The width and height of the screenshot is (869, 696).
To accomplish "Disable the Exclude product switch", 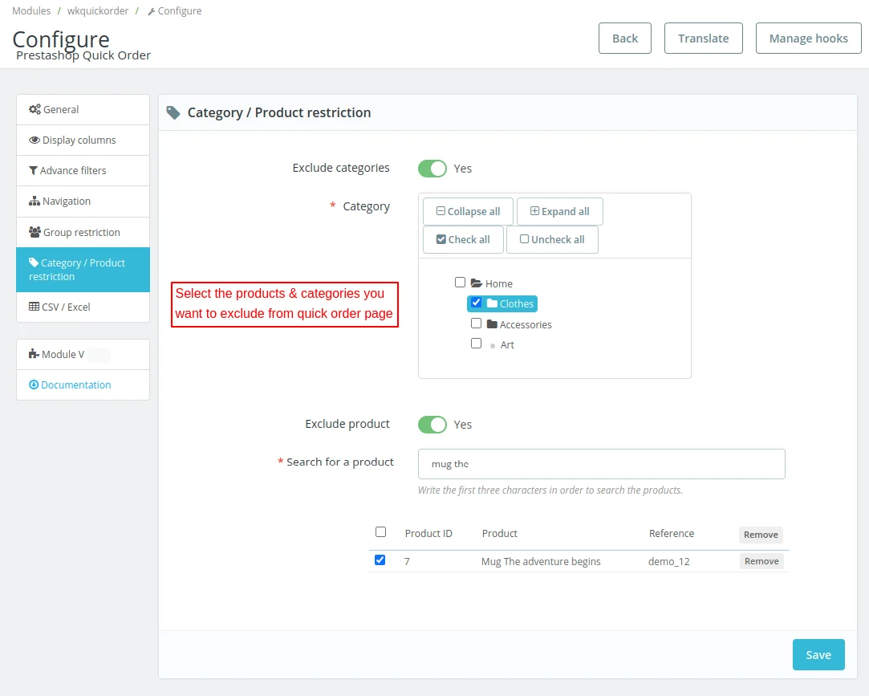I will (432, 425).
